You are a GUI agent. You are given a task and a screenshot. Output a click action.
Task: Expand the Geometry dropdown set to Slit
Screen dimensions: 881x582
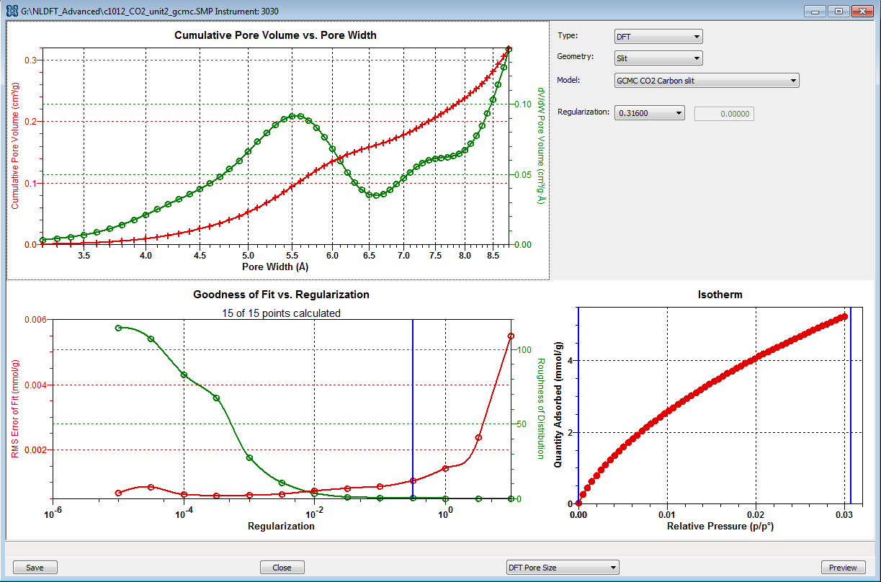658,58
